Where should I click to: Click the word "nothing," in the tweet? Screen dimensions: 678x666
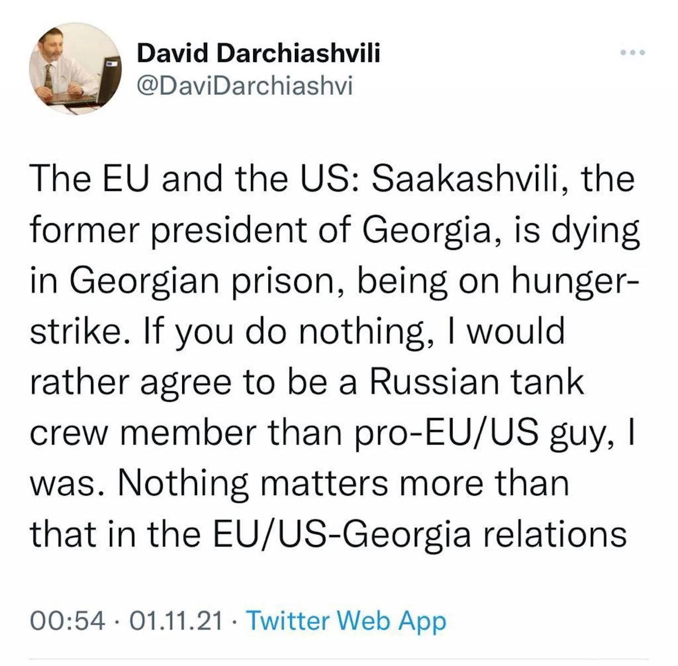click(x=375, y=332)
